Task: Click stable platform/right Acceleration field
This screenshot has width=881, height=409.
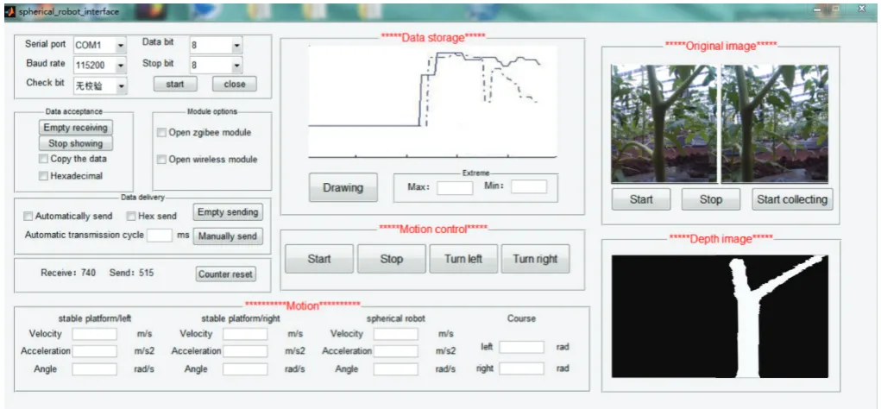Action: point(245,352)
